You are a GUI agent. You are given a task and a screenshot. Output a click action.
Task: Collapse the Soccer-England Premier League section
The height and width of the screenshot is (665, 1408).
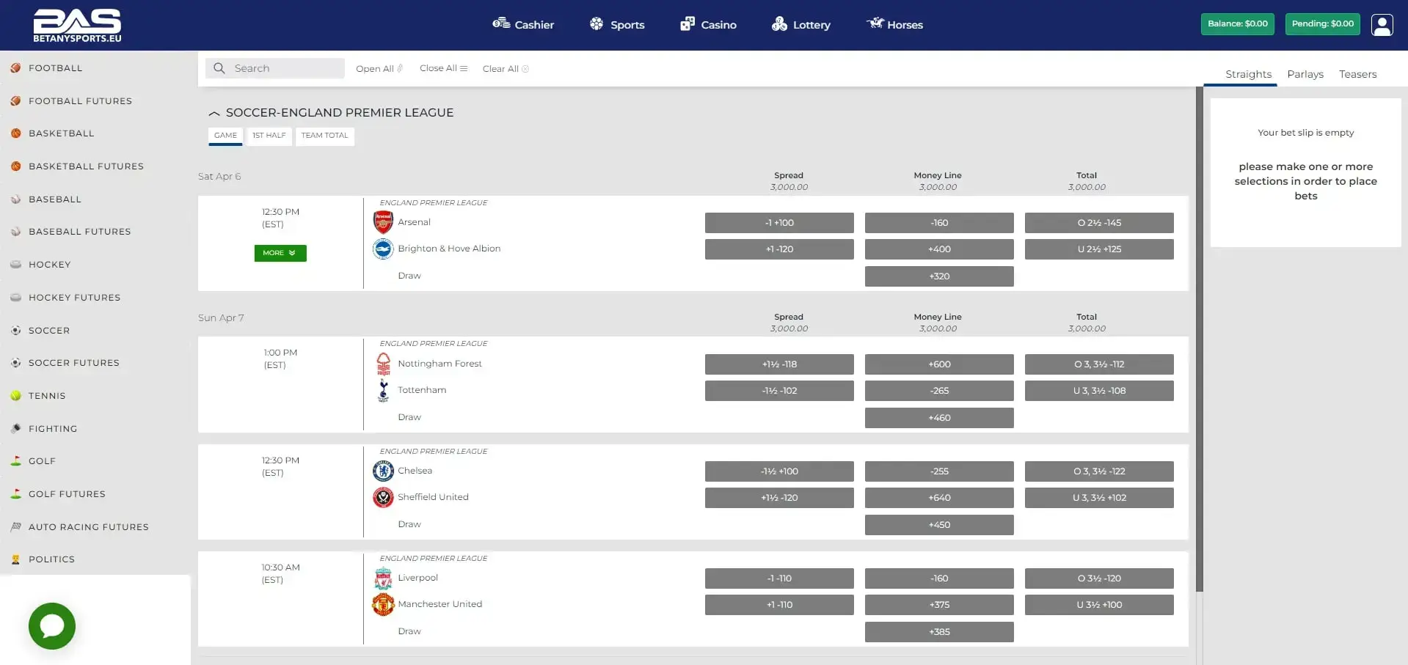tap(214, 113)
